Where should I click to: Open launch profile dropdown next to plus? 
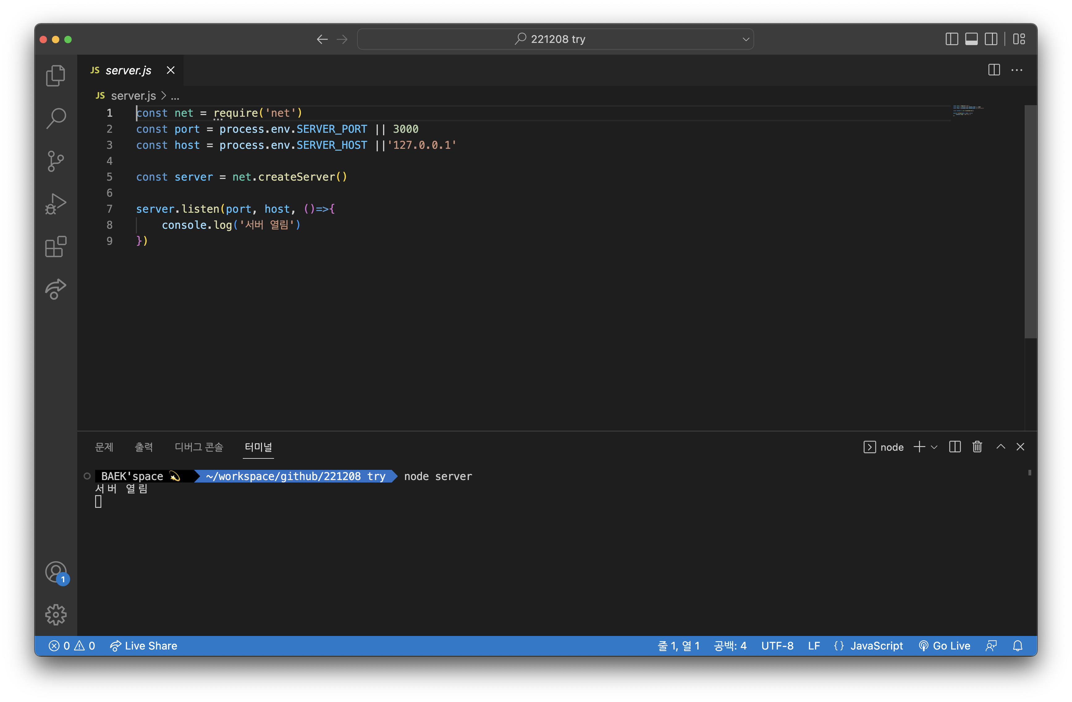[x=934, y=447]
